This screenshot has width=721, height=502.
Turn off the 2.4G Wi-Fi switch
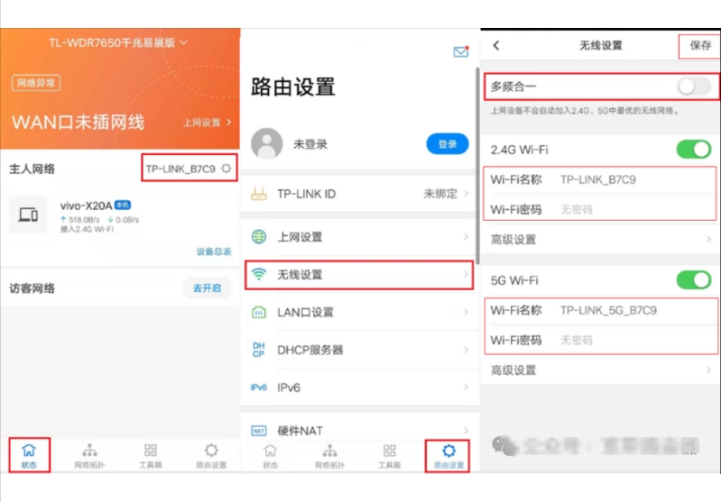[x=694, y=150]
